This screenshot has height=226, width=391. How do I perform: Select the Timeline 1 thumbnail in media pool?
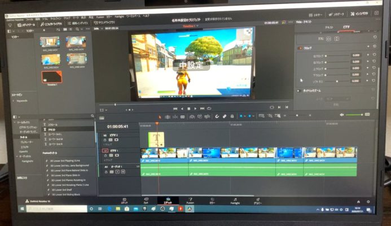[52, 77]
